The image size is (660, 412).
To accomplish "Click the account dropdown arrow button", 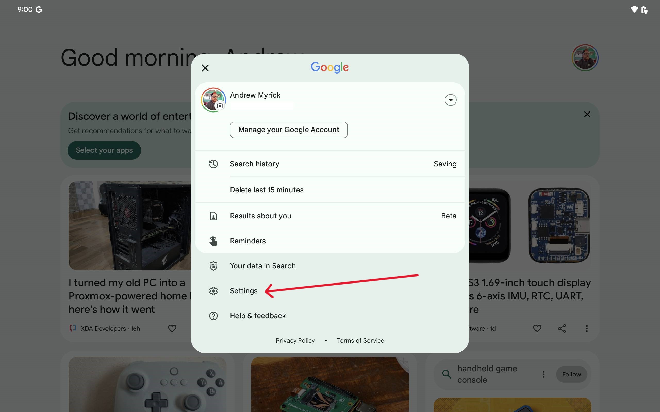I will point(450,100).
